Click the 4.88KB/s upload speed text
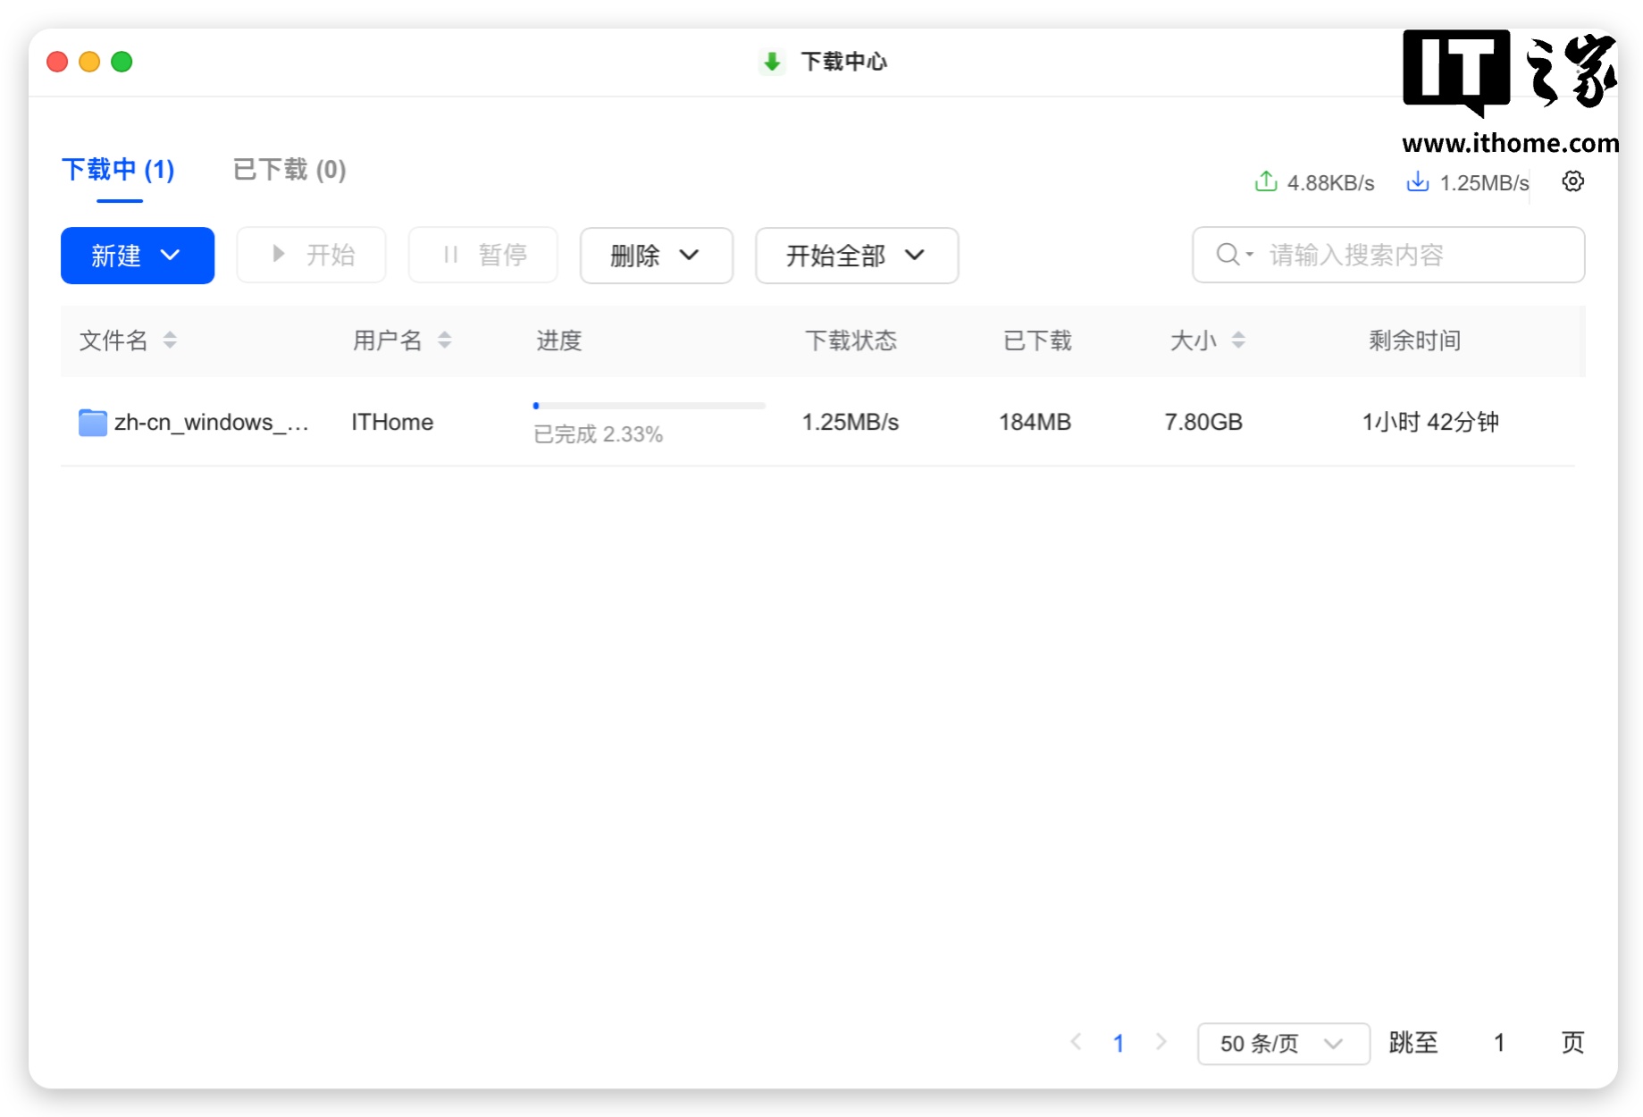This screenshot has height=1117, width=1643. click(1330, 183)
